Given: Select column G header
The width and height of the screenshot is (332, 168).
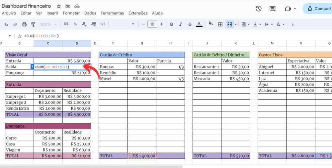Looking at the screenshot, I should pyautogui.click(x=142, y=43).
